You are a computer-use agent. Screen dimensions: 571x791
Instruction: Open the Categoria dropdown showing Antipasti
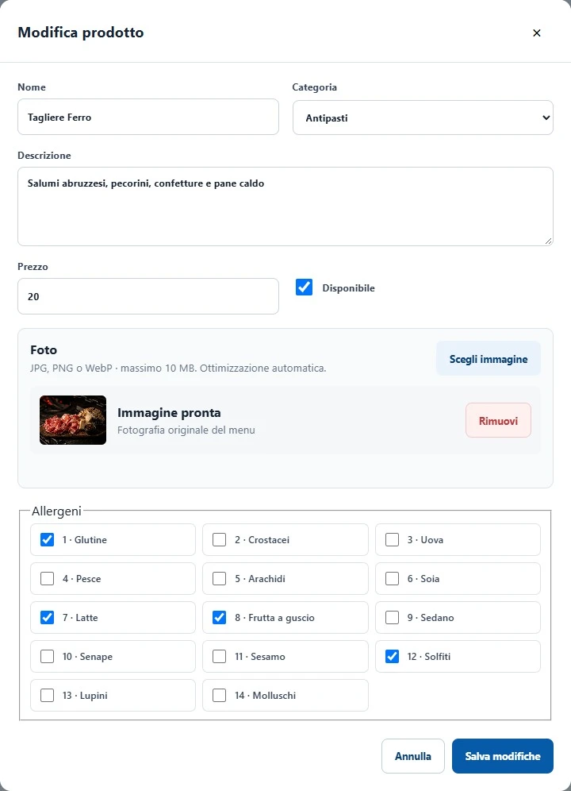[423, 118]
